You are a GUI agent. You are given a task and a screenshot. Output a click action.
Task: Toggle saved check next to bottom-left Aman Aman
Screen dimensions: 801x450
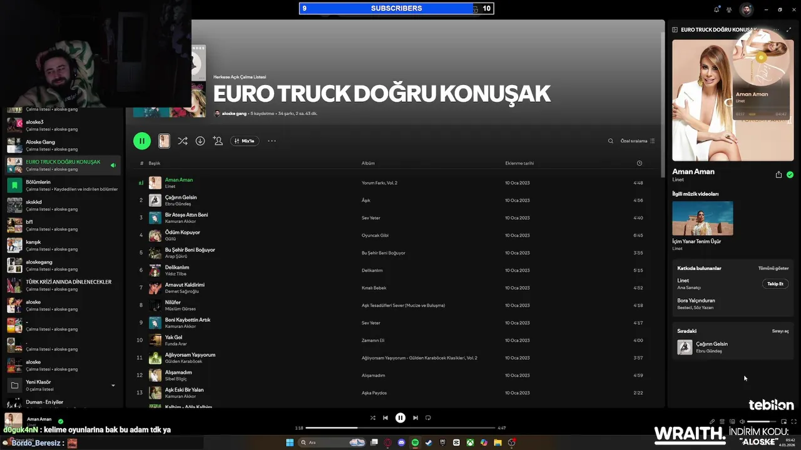click(x=61, y=421)
